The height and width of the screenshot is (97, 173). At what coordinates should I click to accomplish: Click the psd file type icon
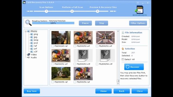tap(32, 43)
